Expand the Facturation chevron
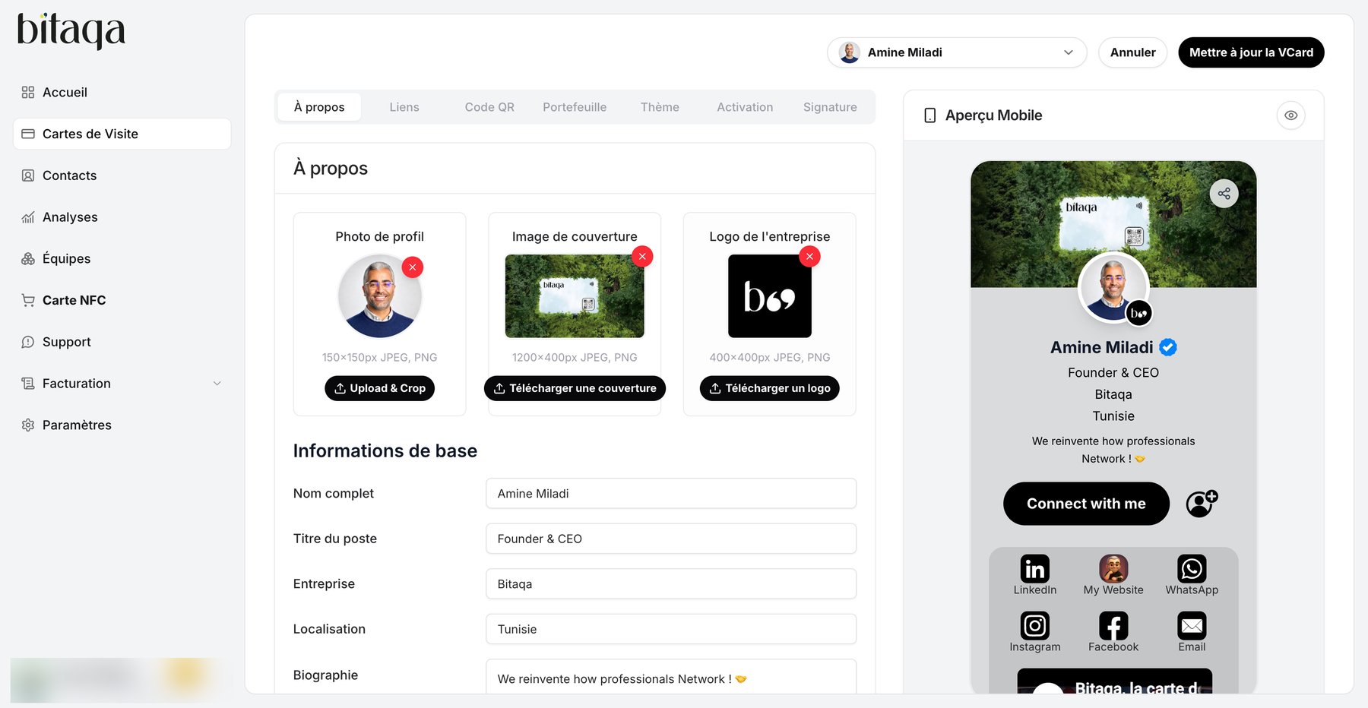 [217, 384]
